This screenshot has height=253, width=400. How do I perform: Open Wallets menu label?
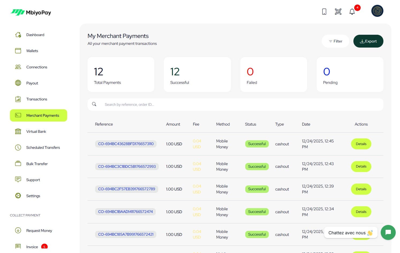(x=32, y=51)
